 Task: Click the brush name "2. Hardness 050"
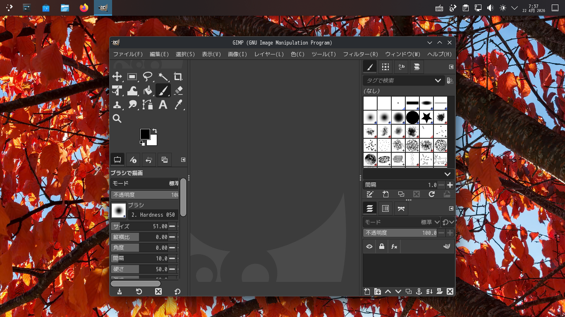tap(153, 215)
